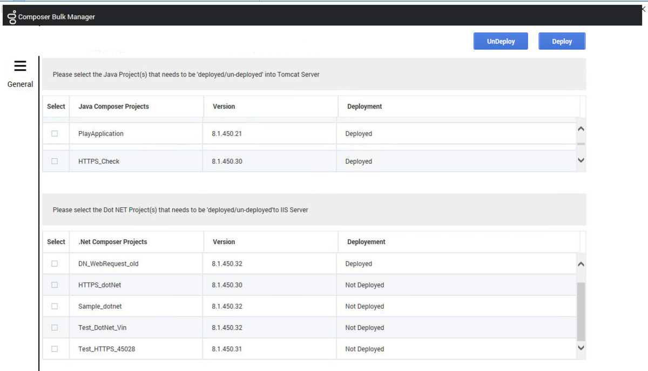Click the UnDeploy button
The height and width of the screenshot is (371, 648).
[x=501, y=41]
